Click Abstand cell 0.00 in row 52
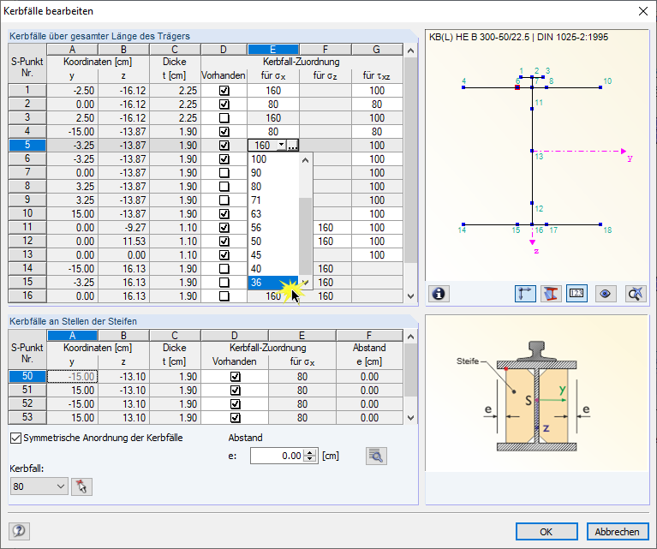 coord(369,404)
